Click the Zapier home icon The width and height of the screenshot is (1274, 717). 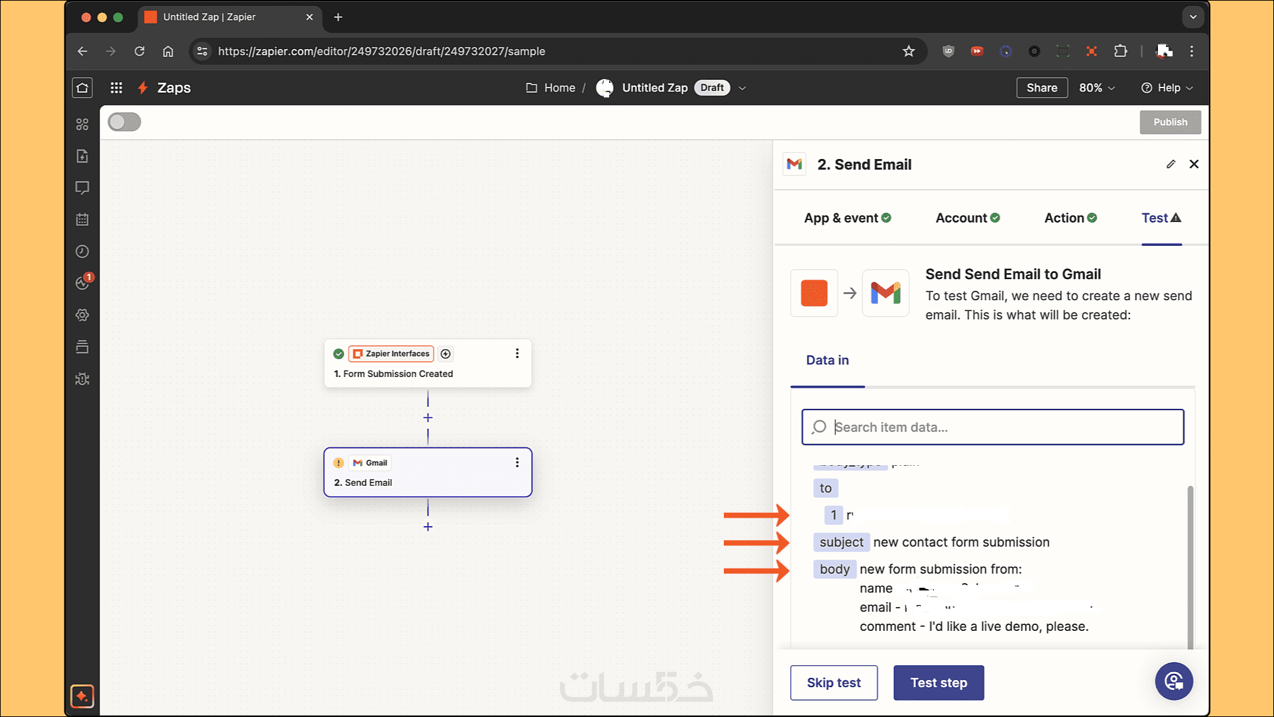coord(82,87)
